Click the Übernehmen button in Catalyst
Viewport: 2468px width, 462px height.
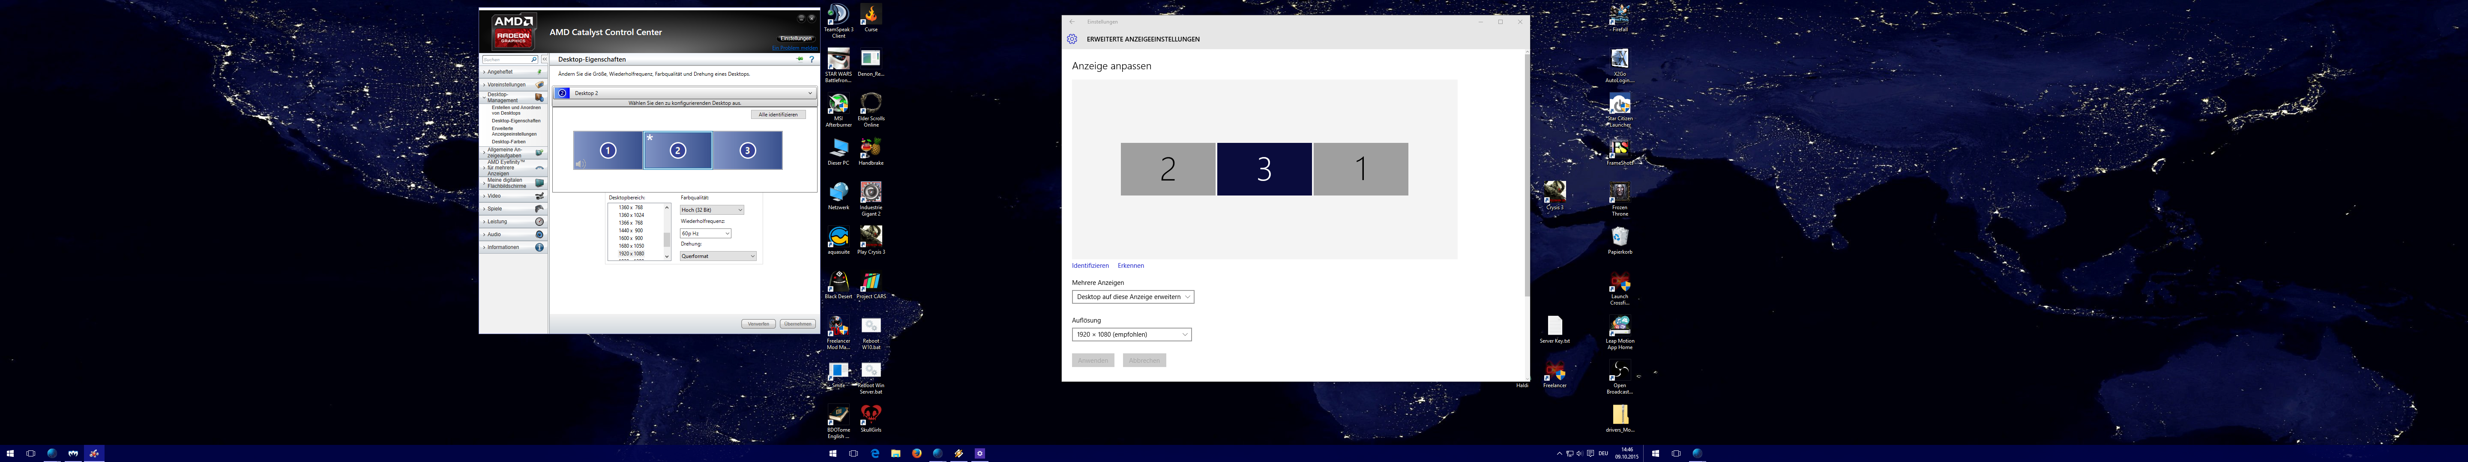click(x=798, y=324)
